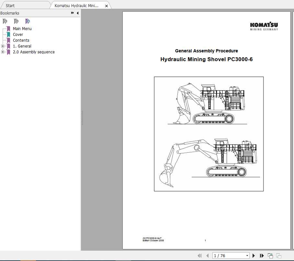Viewport: 294px width, 261px height.
Task: Jump to the last page
Action: [x=262, y=256]
